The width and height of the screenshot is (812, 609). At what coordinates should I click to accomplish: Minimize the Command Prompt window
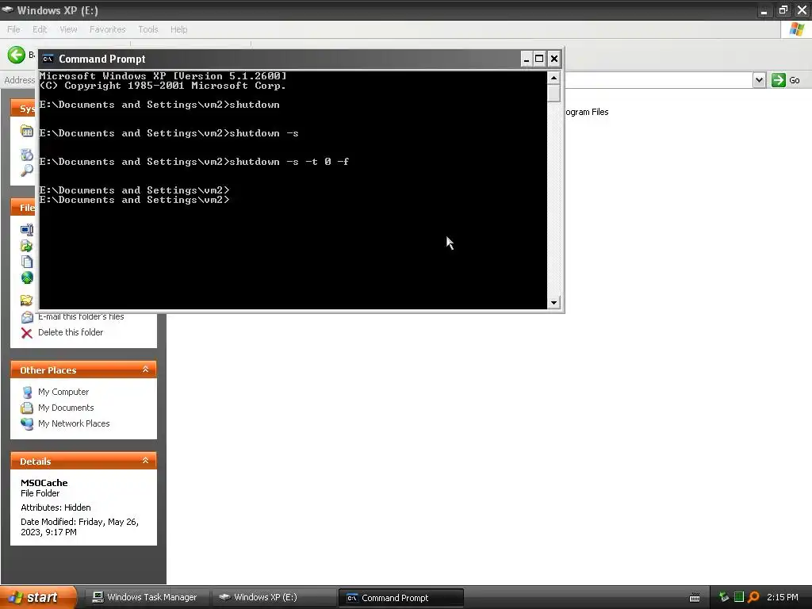point(527,59)
